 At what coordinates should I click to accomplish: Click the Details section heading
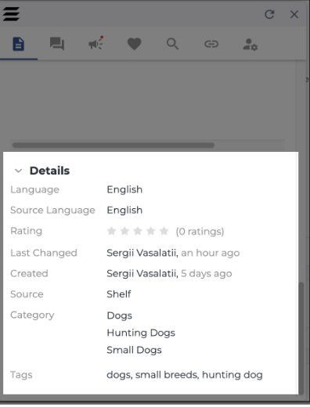(49, 171)
